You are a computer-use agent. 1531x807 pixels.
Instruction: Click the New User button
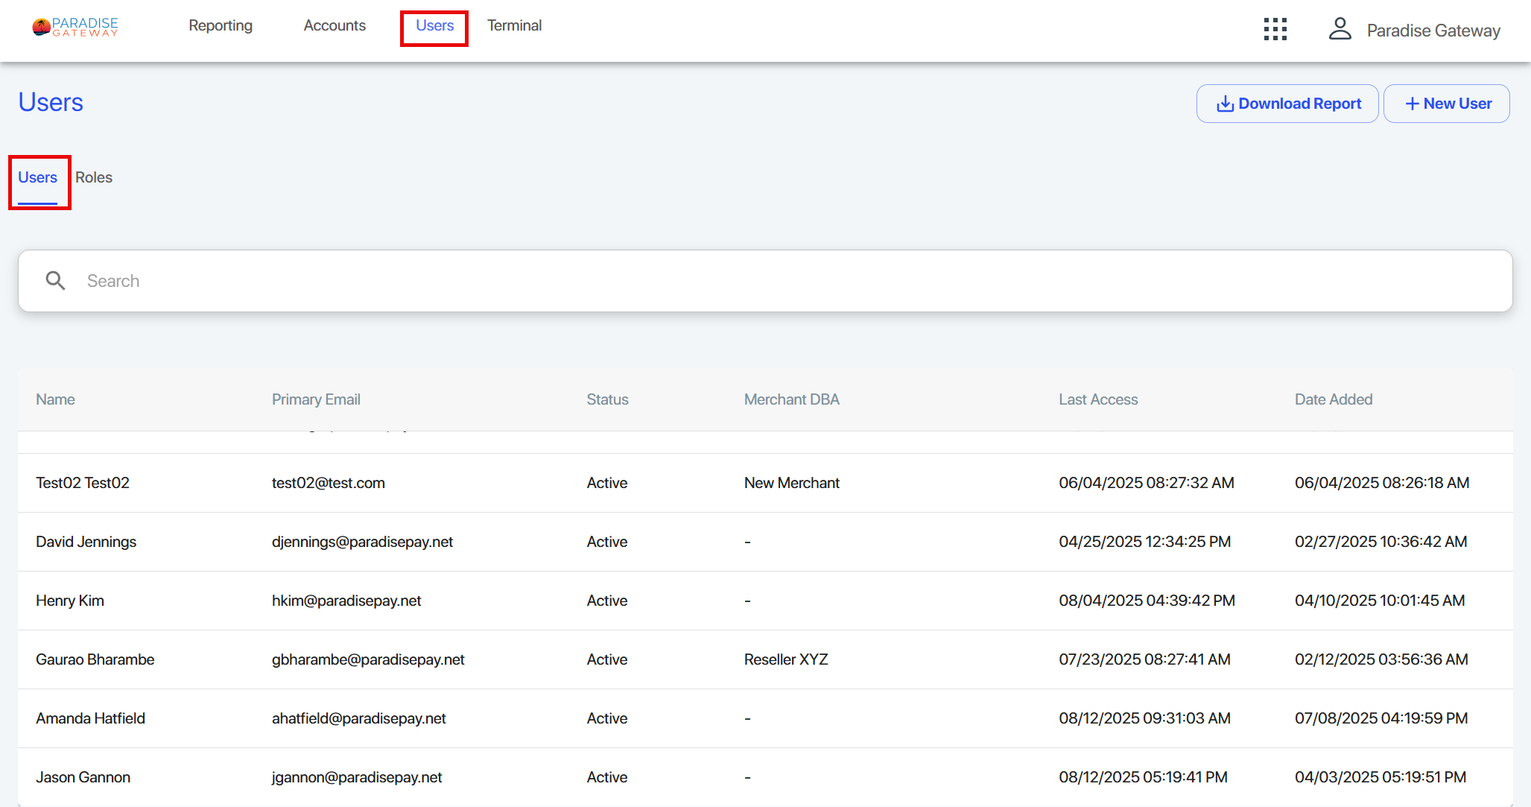tap(1447, 104)
